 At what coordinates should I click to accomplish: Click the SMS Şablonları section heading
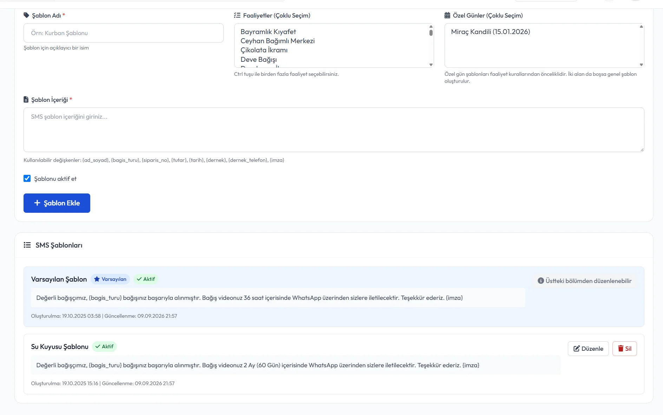[x=59, y=245]
